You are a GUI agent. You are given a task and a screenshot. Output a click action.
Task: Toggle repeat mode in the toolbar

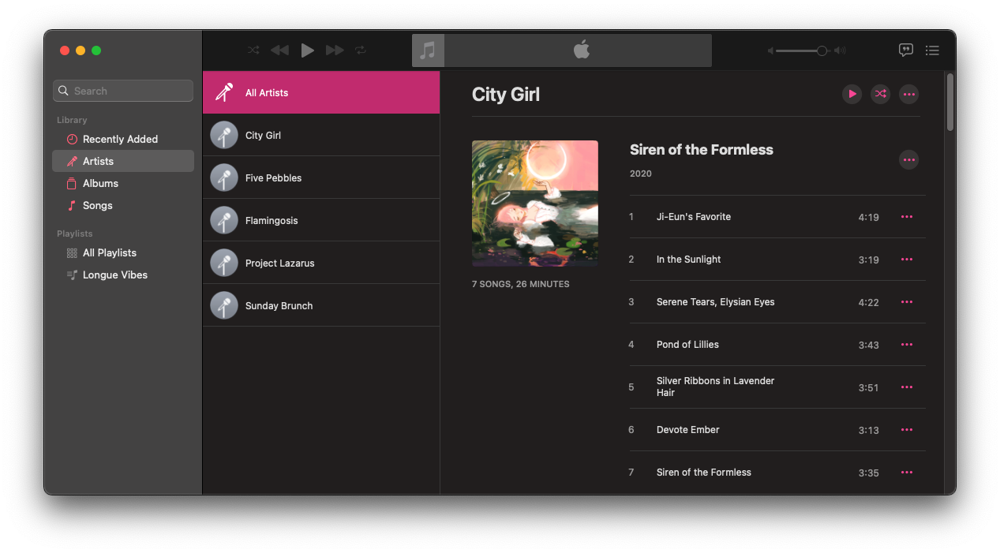tap(361, 50)
